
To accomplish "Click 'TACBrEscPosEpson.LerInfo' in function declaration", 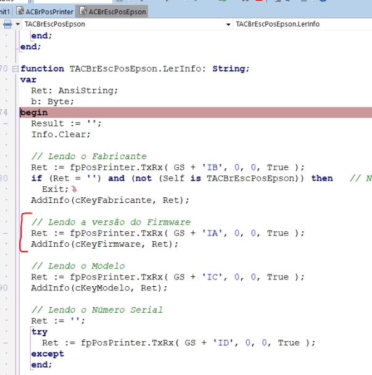I will [x=135, y=68].
